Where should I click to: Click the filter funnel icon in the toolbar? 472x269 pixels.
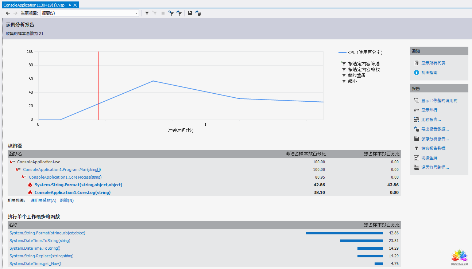pyautogui.click(x=147, y=13)
